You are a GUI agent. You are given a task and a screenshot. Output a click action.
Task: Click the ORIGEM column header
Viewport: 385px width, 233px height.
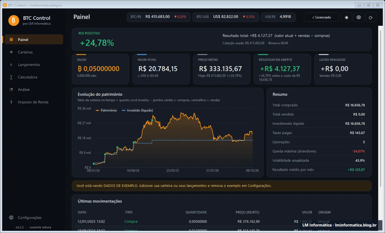pos(324,212)
